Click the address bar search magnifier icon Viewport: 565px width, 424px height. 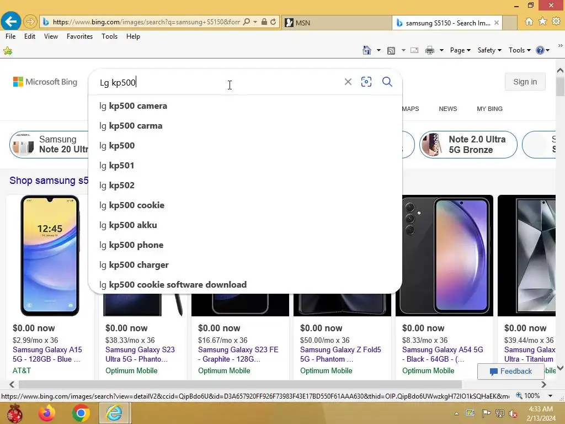[247, 22]
